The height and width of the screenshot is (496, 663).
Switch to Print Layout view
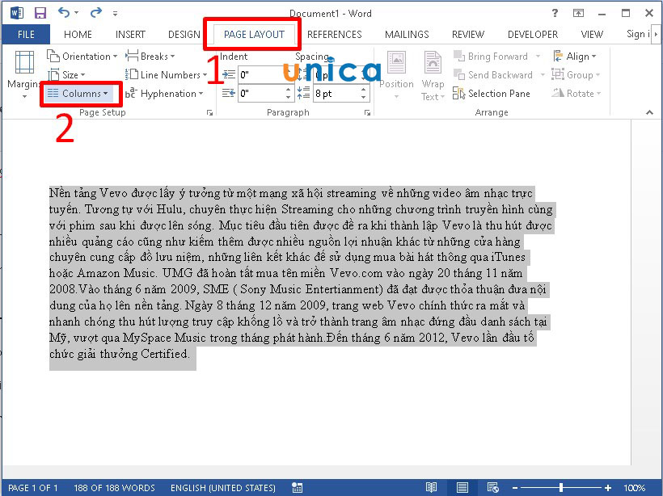[x=462, y=488]
